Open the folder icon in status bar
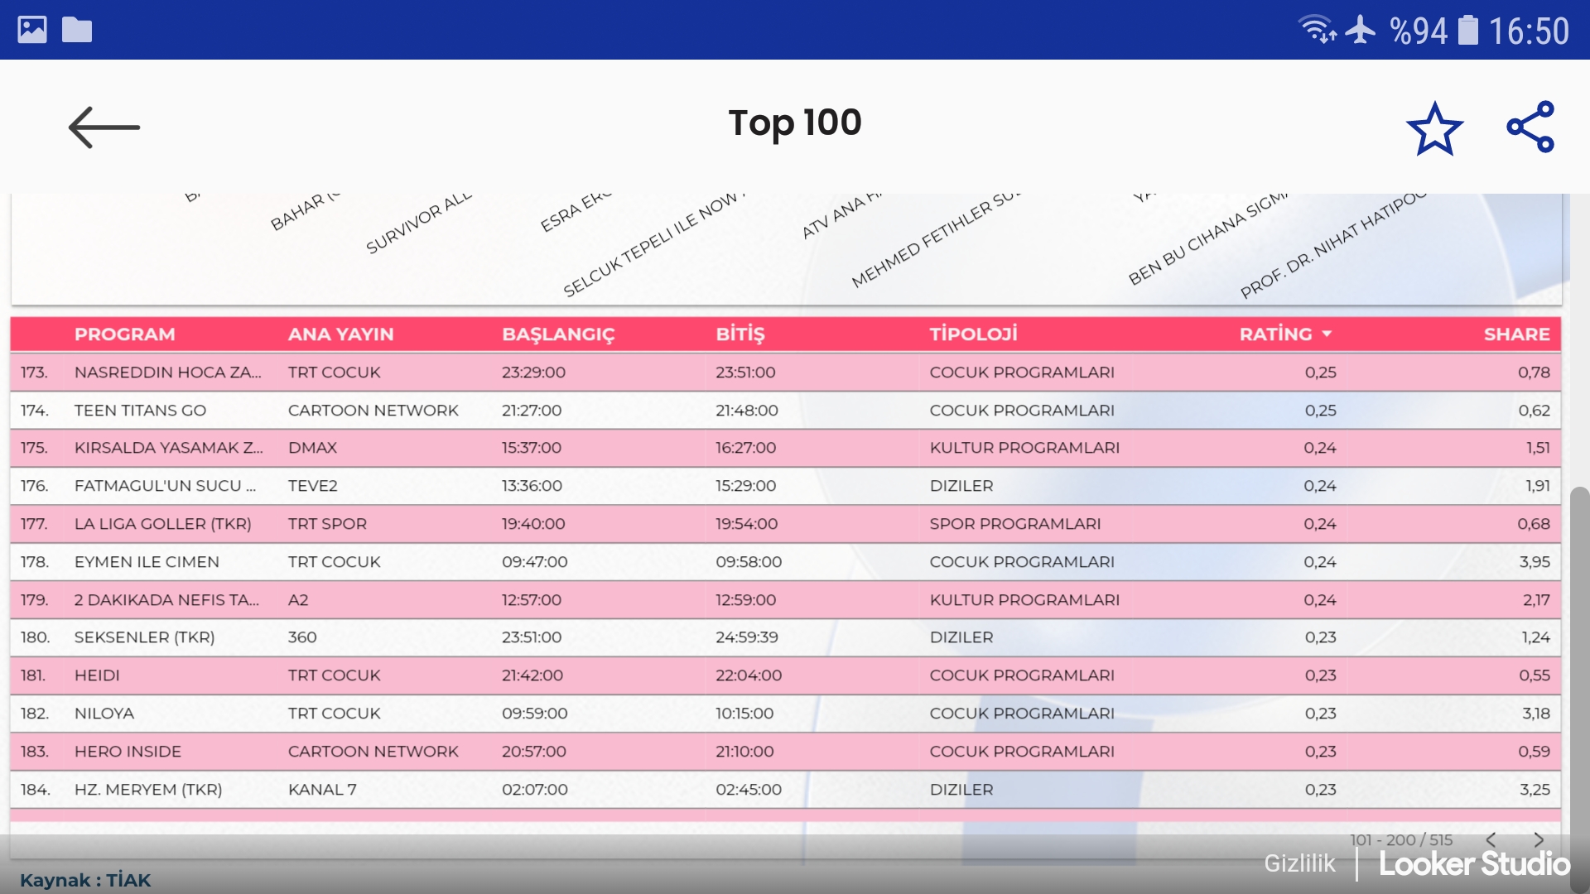1590x894 pixels. pos(77,30)
